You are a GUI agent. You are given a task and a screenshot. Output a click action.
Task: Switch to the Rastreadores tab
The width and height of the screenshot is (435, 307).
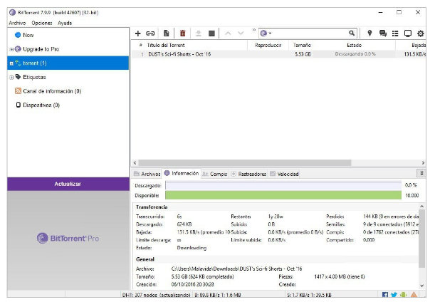pos(248,174)
